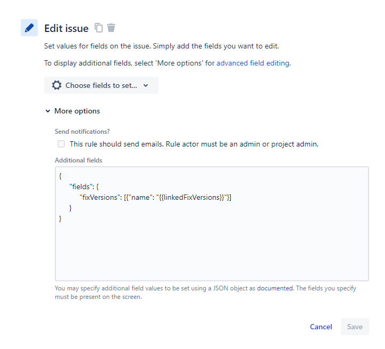The width and height of the screenshot is (385, 349).
Task: Collapse the More options chevron
Action: click(48, 111)
